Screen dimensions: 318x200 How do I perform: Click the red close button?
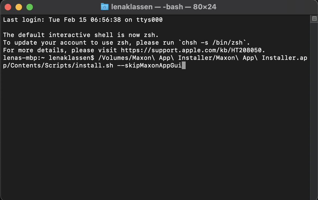tap(8, 7)
